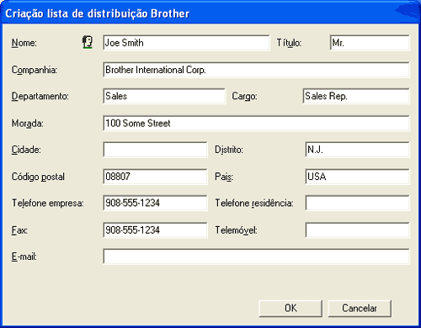
Task: Click the Cidade: label
Action: tap(26, 150)
